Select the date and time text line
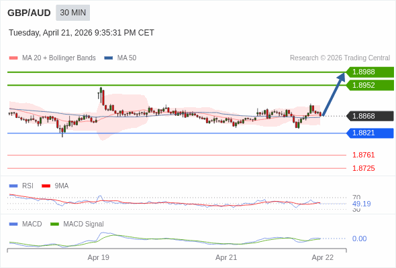This screenshot has height=268, width=396. [81, 33]
